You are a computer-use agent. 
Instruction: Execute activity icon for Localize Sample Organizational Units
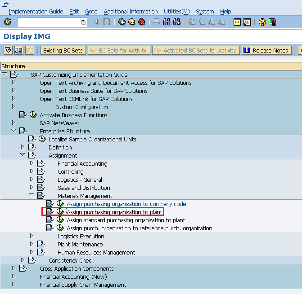(42, 139)
